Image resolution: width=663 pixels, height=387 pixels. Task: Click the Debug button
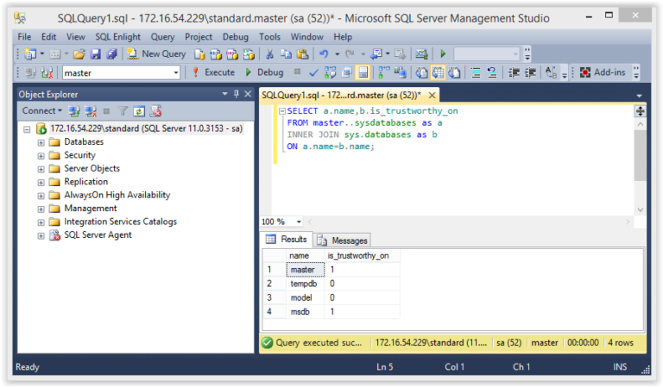tap(264, 72)
